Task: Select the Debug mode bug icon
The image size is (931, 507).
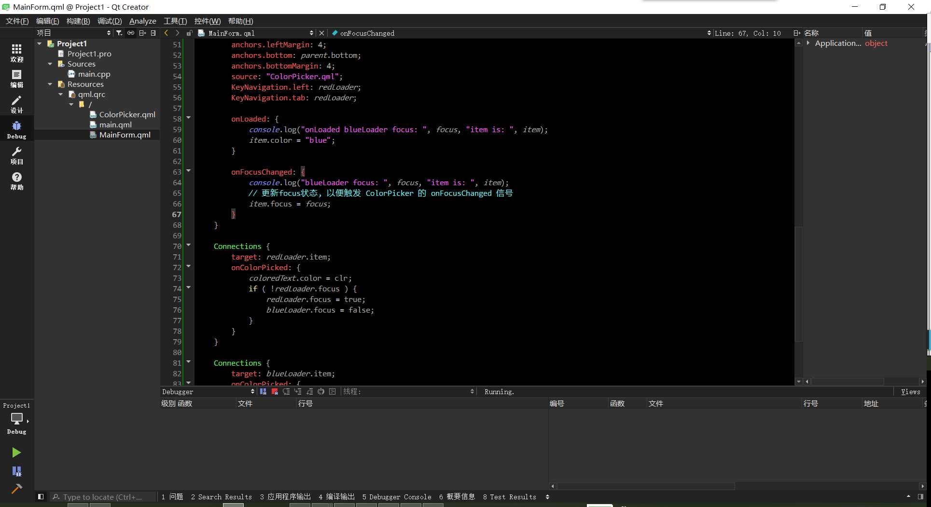Action: point(16,130)
